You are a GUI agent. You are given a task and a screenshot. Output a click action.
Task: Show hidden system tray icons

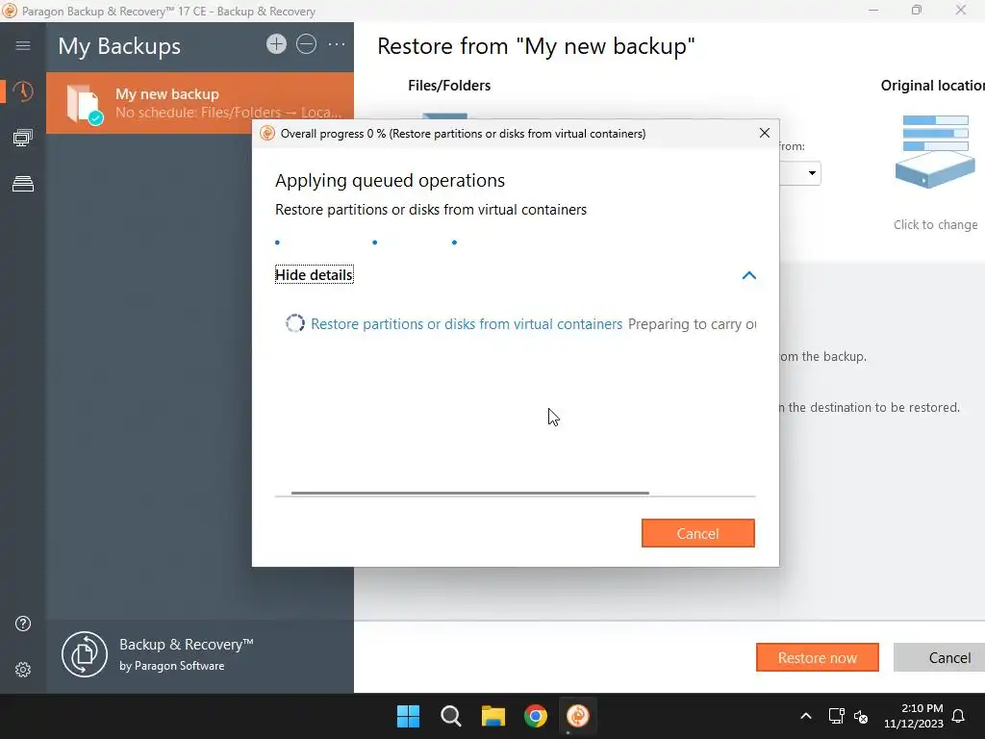click(806, 716)
